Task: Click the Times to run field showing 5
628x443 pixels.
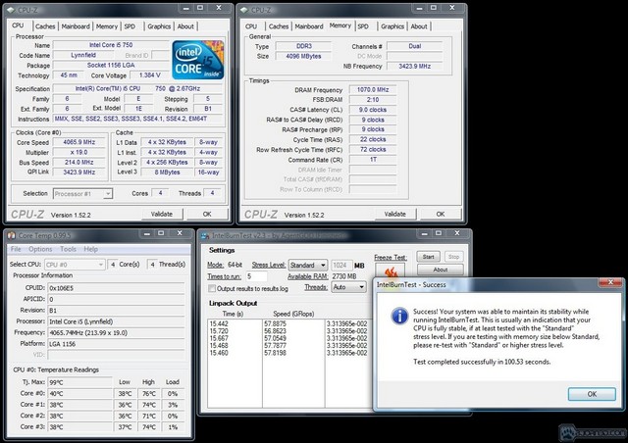Action: coord(256,276)
